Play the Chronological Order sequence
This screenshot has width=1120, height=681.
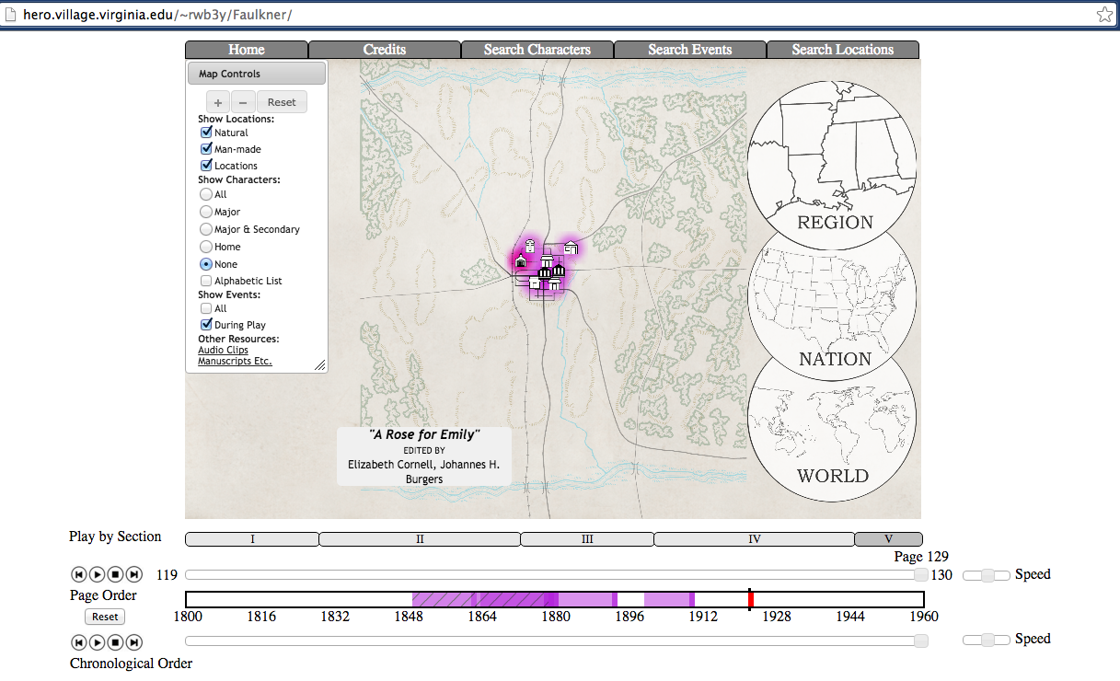pos(97,641)
